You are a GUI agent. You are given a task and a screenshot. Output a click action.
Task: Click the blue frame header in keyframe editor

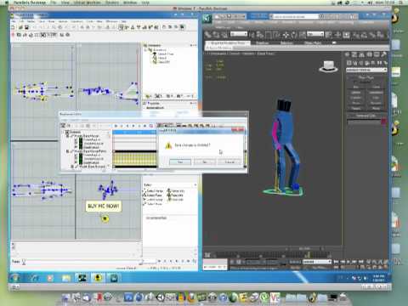pos(134,133)
